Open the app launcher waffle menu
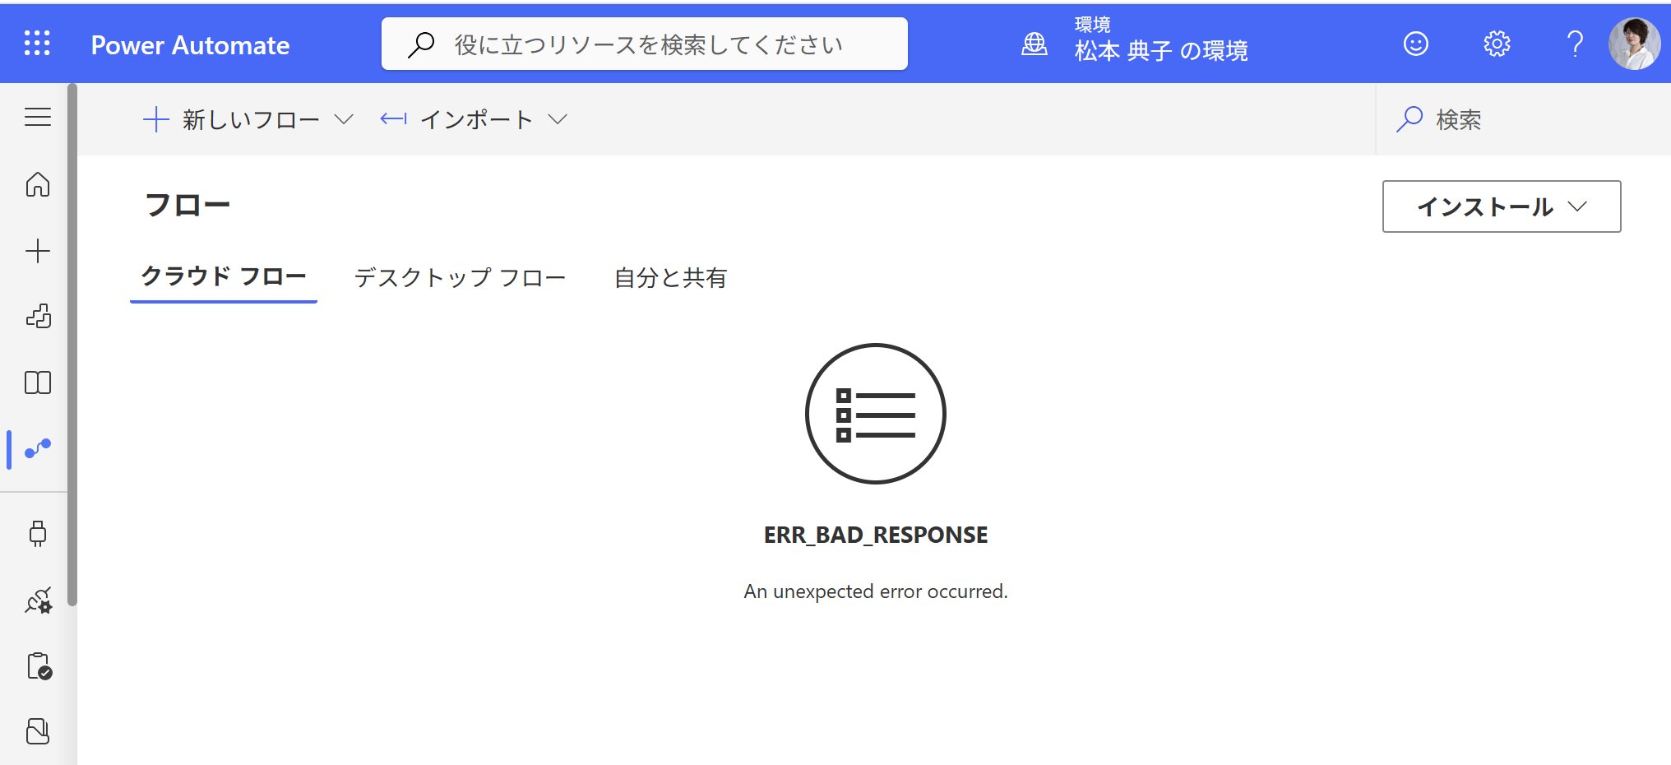1671x765 pixels. pos(37,44)
